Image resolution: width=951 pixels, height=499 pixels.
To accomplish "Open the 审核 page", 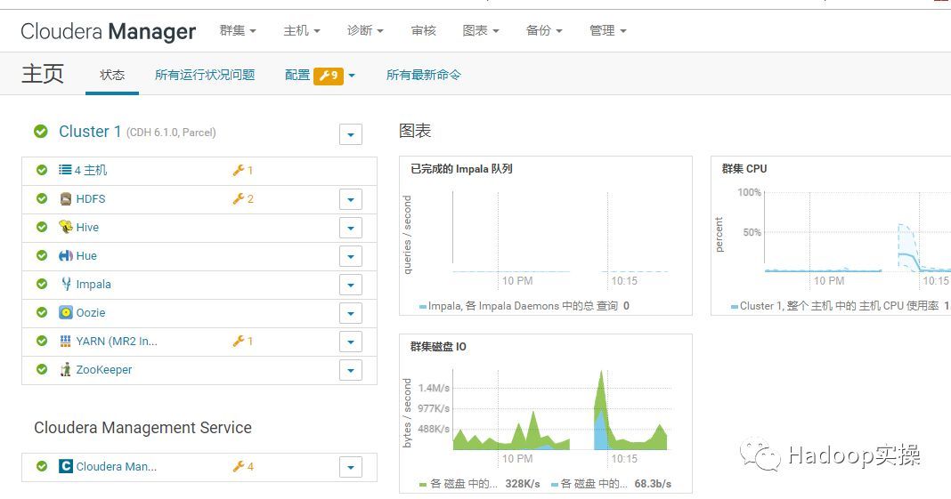I will 423,30.
